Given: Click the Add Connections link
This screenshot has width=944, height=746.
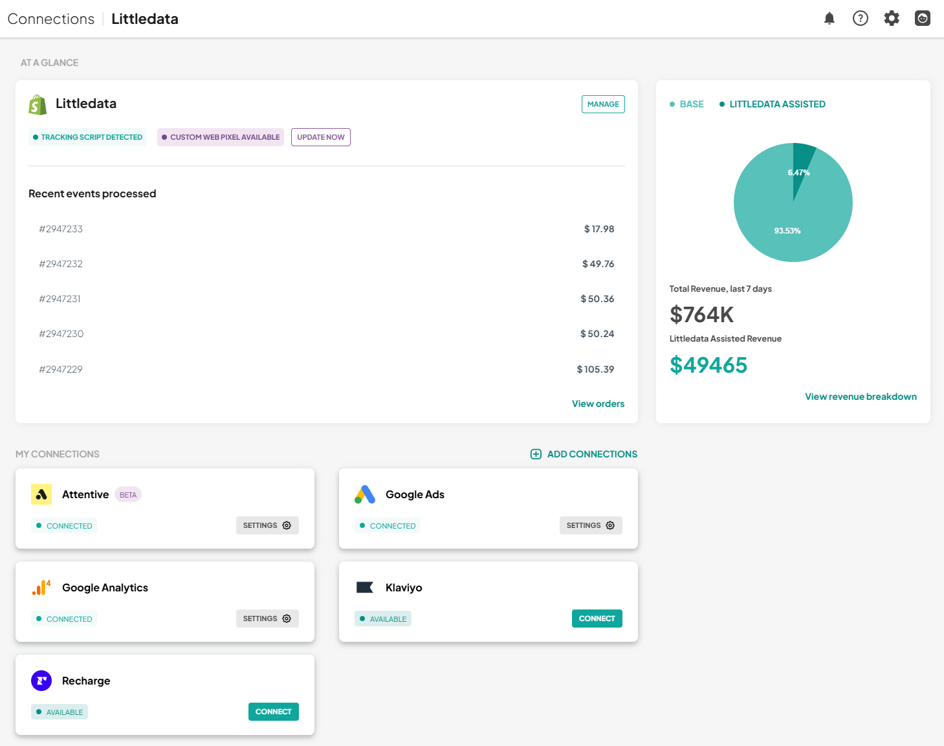Looking at the screenshot, I should (x=592, y=454).
